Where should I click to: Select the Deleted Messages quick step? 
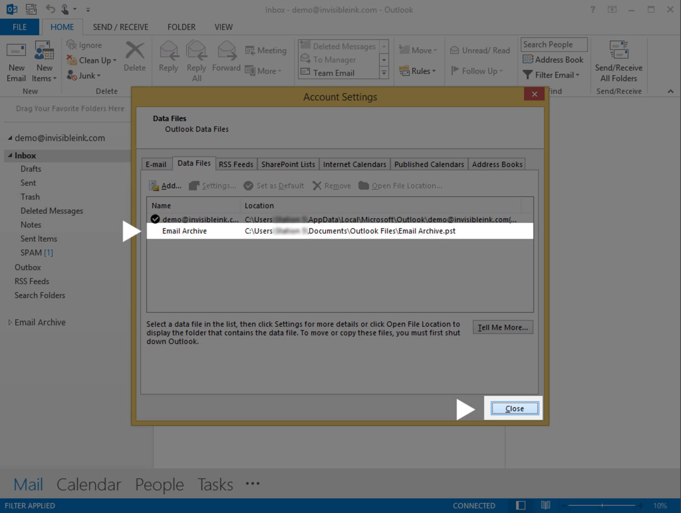[x=338, y=46]
